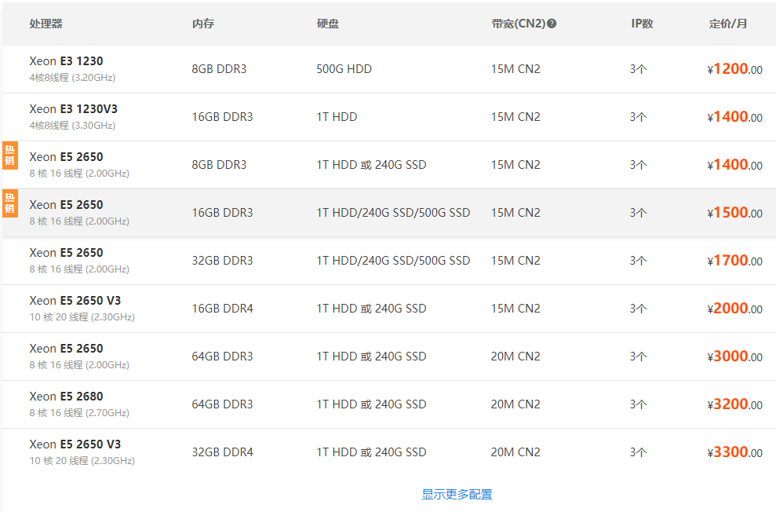Click the 带宽(CN2) column header text
Screen dimensions: 776x512
519,24
